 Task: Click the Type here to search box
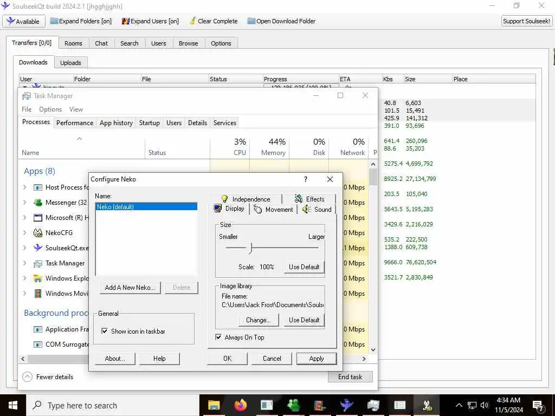pos(113,405)
